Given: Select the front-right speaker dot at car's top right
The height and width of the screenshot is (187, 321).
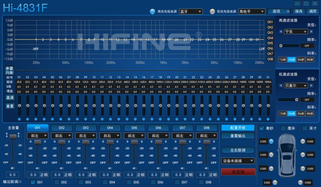Looking at the screenshot, I should click(x=303, y=141).
